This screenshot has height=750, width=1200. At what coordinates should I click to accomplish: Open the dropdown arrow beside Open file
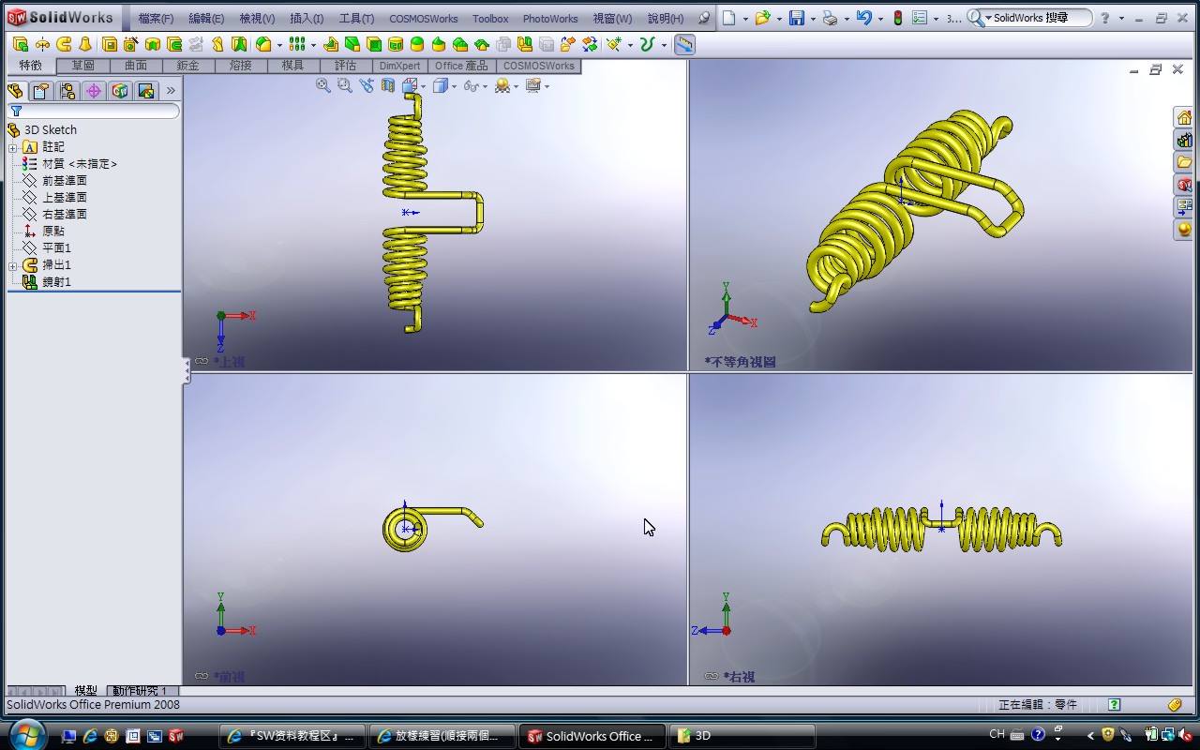coord(779,19)
